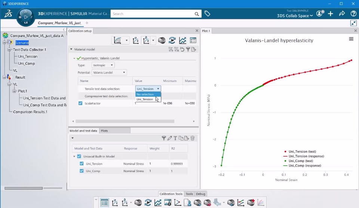Screen dimensions: 359x208
Task: Click the trash icon in Model and test data toolbar
Action: pyautogui.click(x=193, y=138)
